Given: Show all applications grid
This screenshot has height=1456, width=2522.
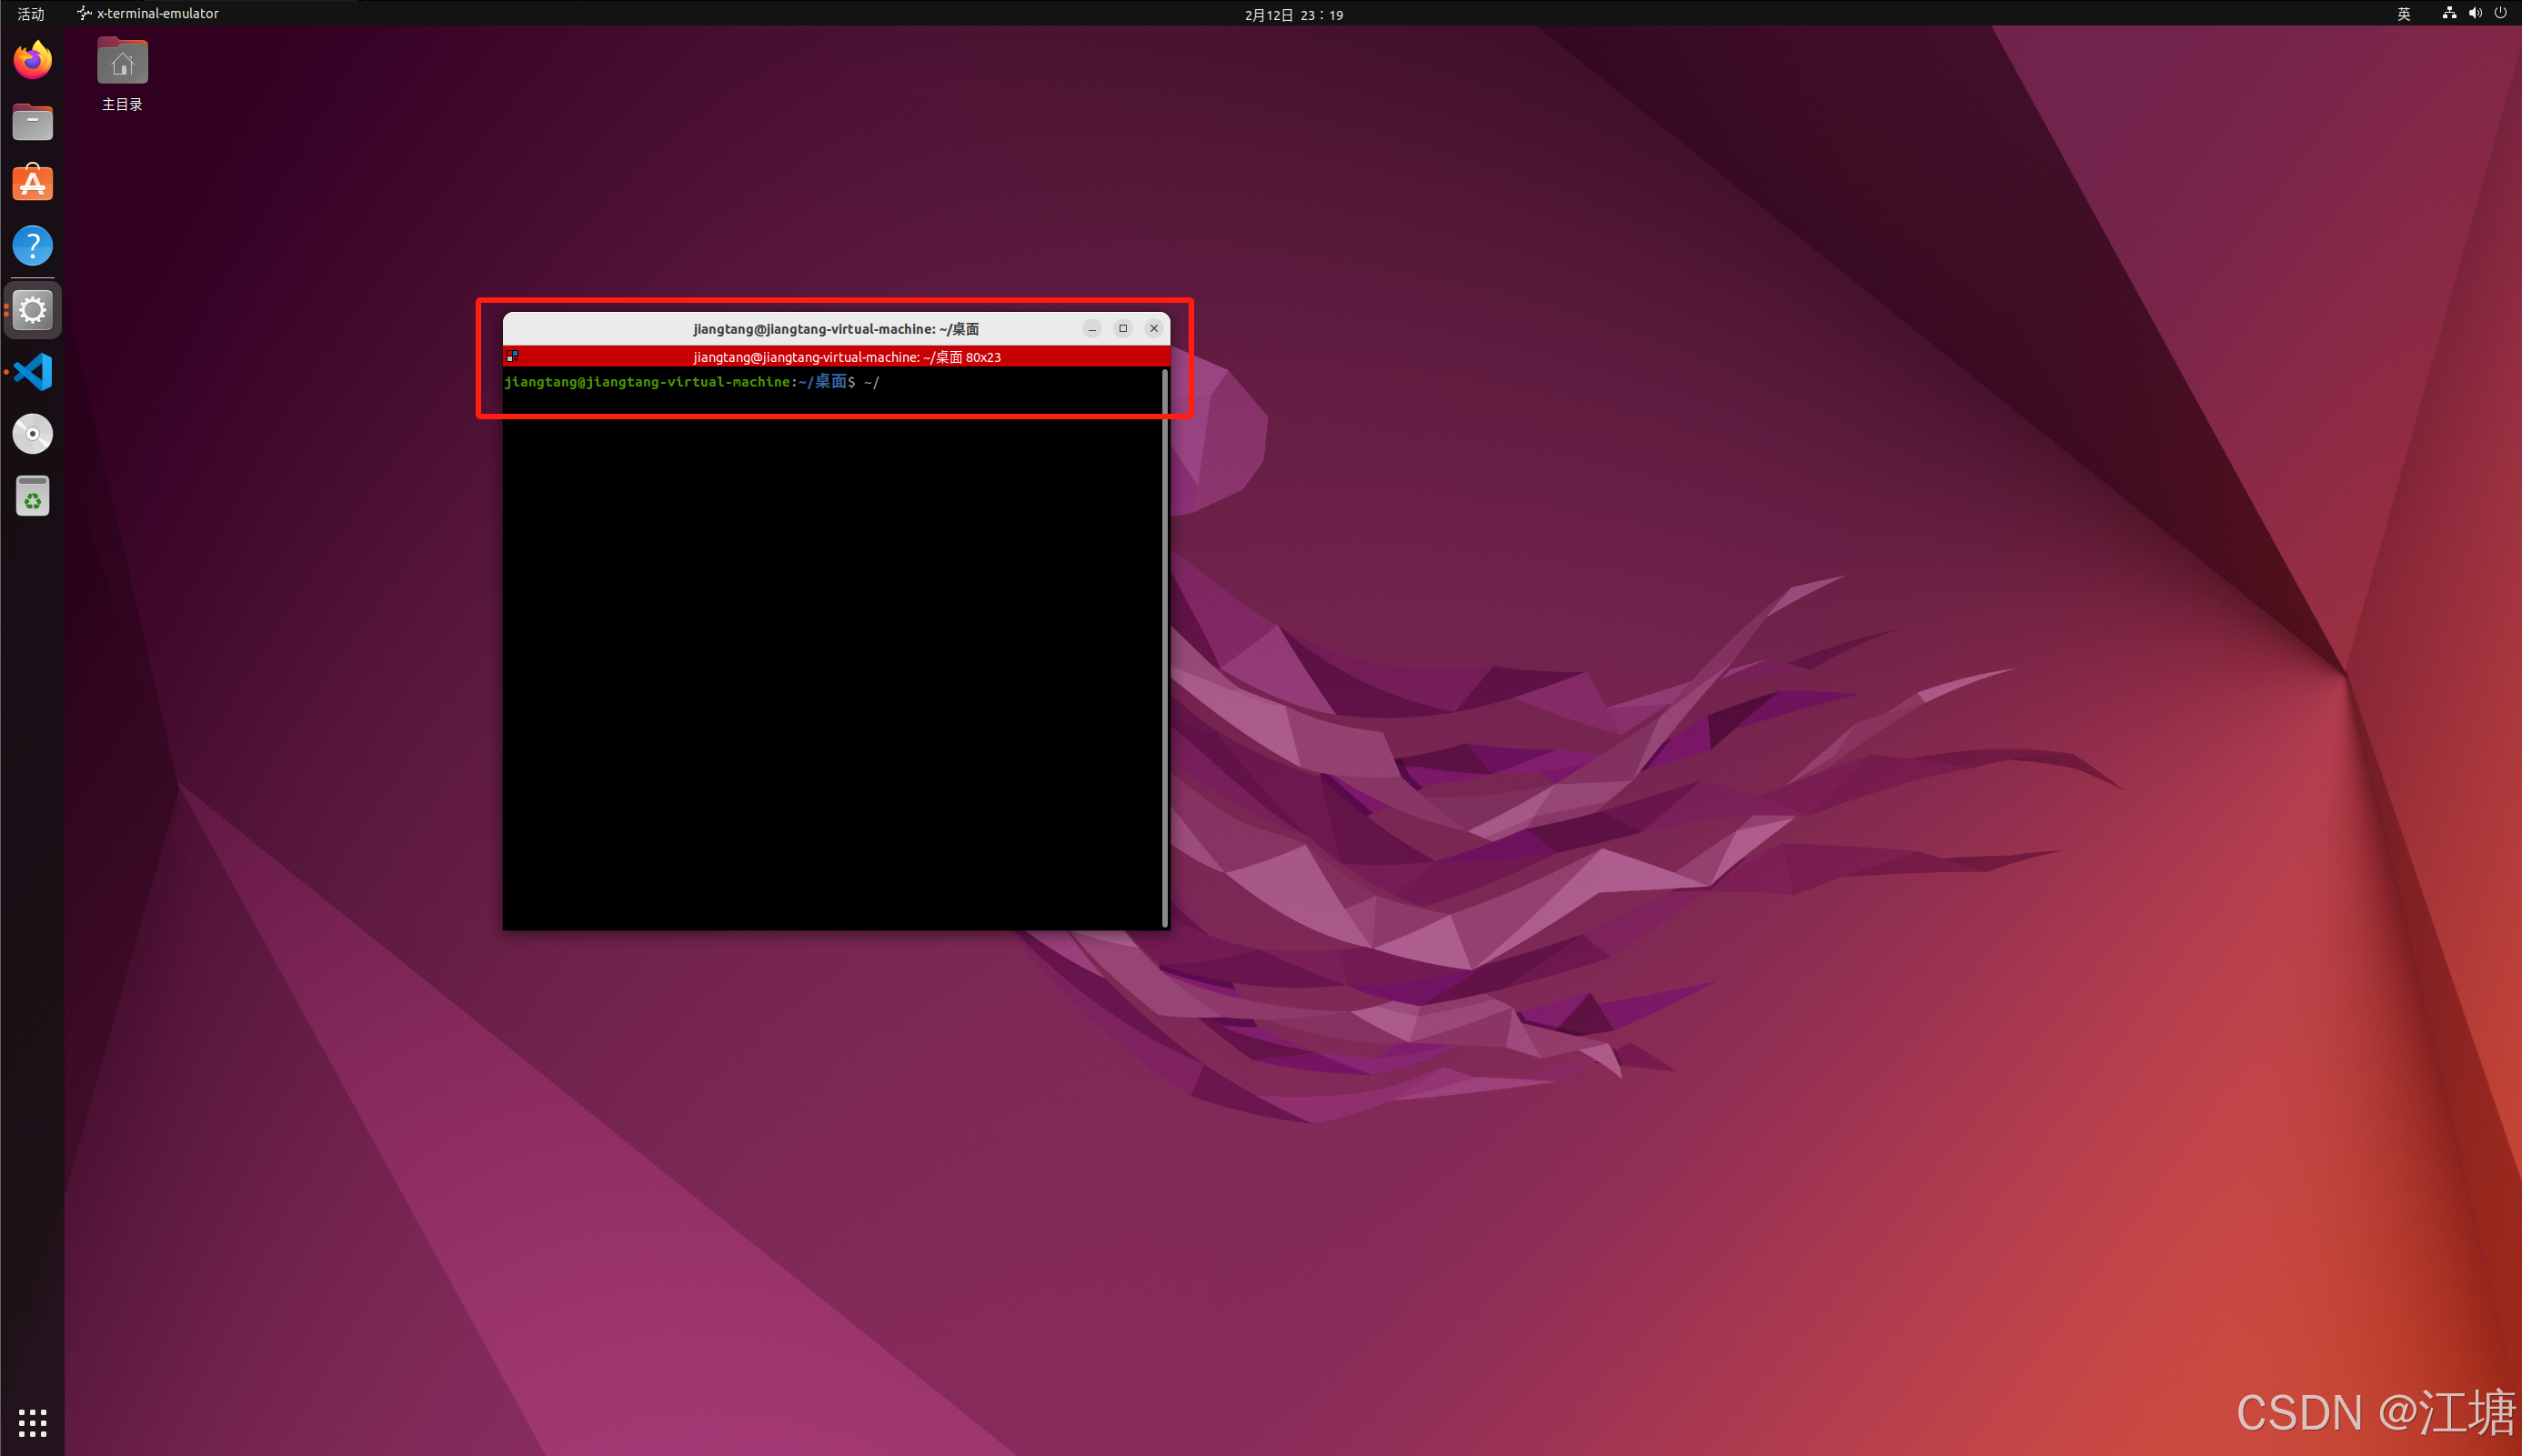Looking at the screenshot, I should coord(32,1422).
